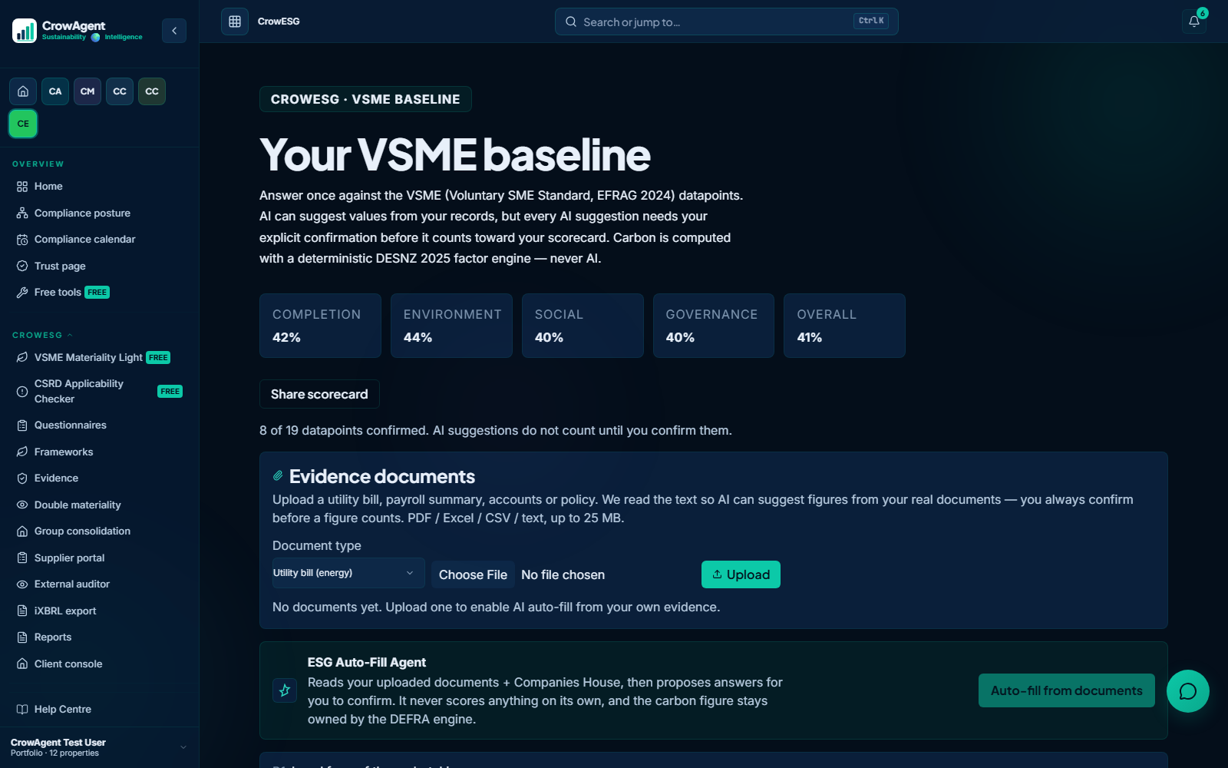
Task: Click the green Upload button
Action: [x=741, y=574]
